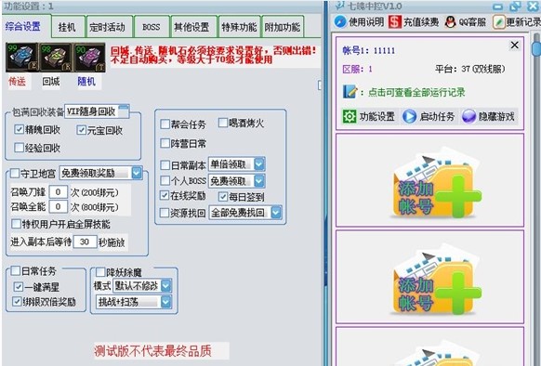The image size is (541, 366).
Task: Open 挑战+扫荡 dropdown
Action: point(134,302)
